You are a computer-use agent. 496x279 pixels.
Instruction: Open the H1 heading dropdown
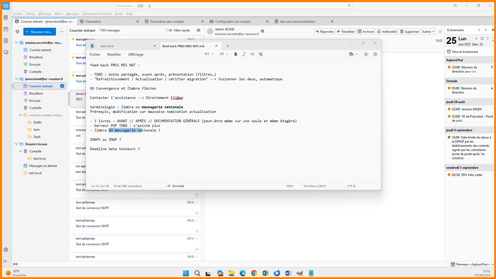pos(209,54)
